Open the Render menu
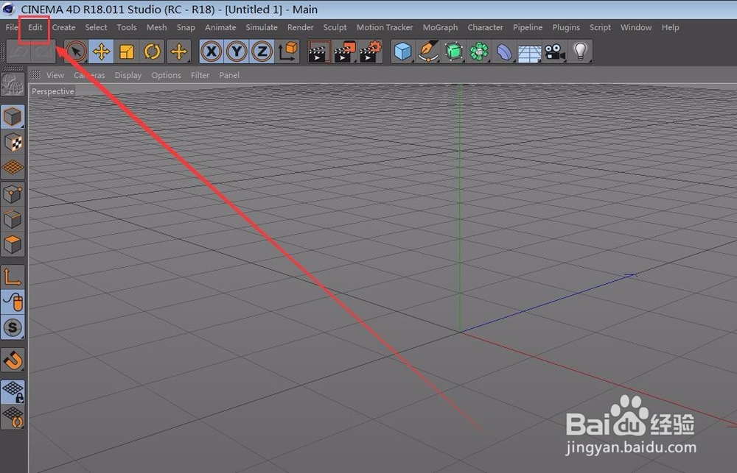The image size is (737, 473). pos(301,27)
